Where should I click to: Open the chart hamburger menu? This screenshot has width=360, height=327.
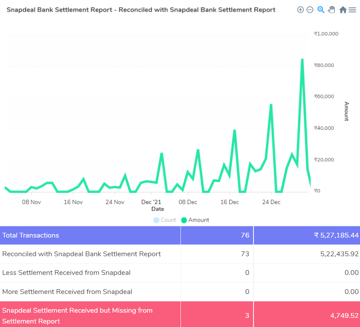[x=352, y=10]
